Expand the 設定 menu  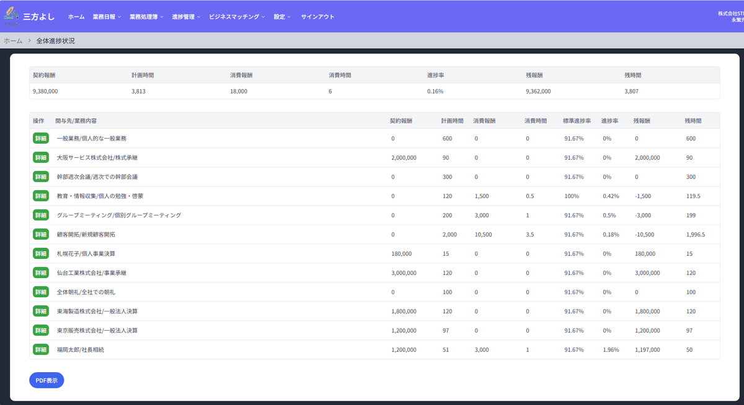point(282,17)
